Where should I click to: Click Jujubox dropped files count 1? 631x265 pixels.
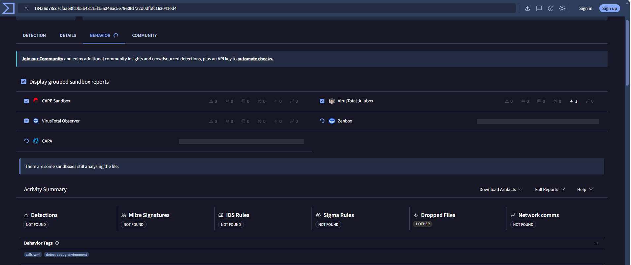(x=574, y=101)
